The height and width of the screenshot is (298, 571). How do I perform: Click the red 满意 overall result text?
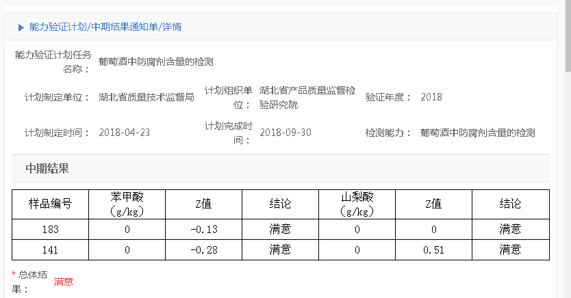(x=64, y=282)
